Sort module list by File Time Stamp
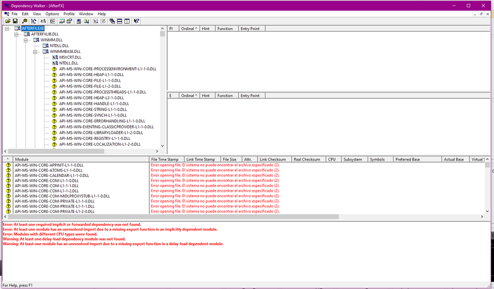The height and width of the screenshot is (289, 494). tap(166, 160)
